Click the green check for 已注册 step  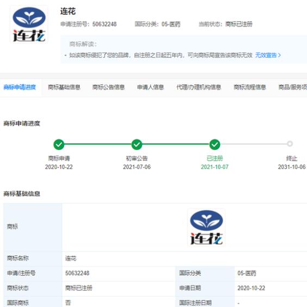215,145
